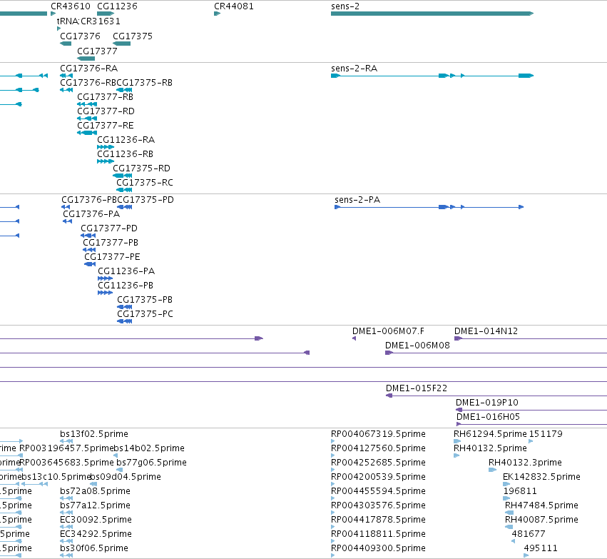This screenshot has width=607, height=559.
Task: Open EST RP004417878.5prime label
Action: click(x=378, y=520)
